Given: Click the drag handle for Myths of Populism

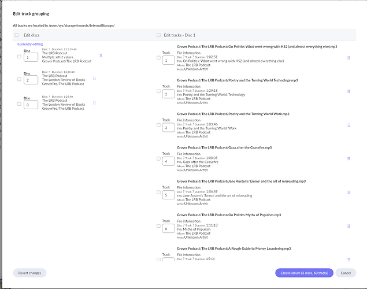Looking at the screenshot, I should [x=349, y=226].
